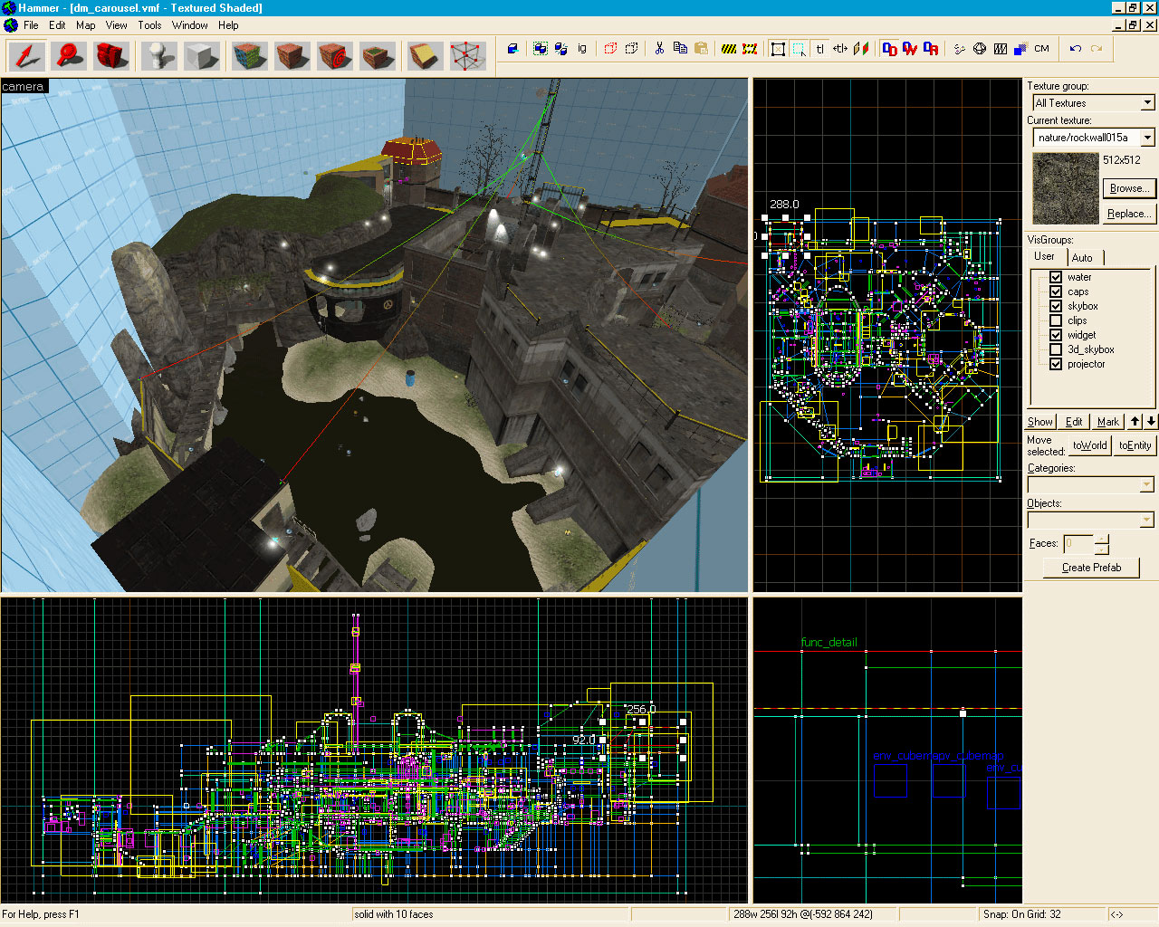Select the Camera tool
The height and width of the screenshot is (927, 1159).
click(110, 54)
